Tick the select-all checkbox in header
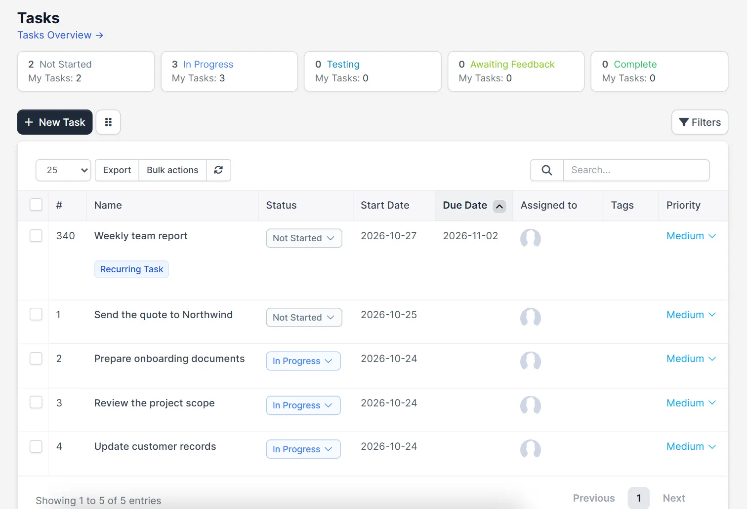Image resolution: width=747 pixels, height=509 pixels. (36, 205)
